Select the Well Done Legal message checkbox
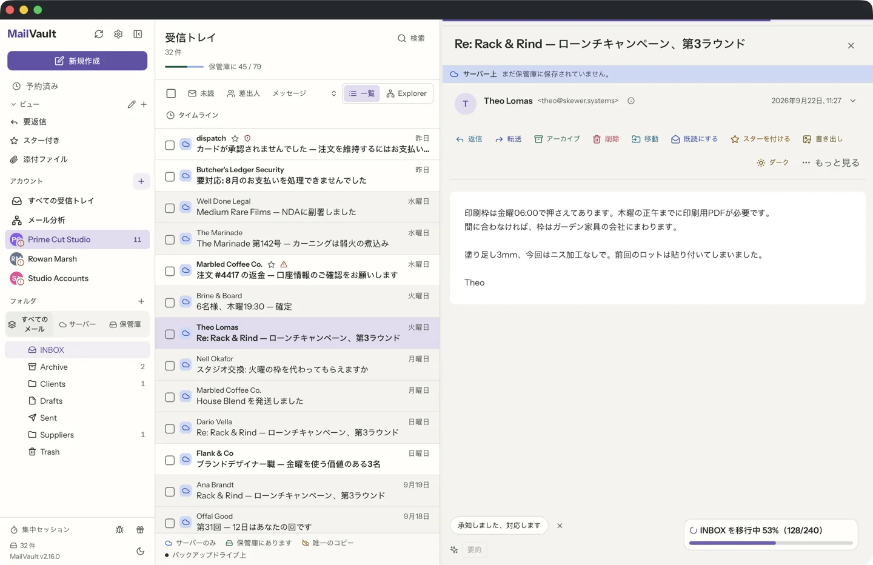 [170, 208]
